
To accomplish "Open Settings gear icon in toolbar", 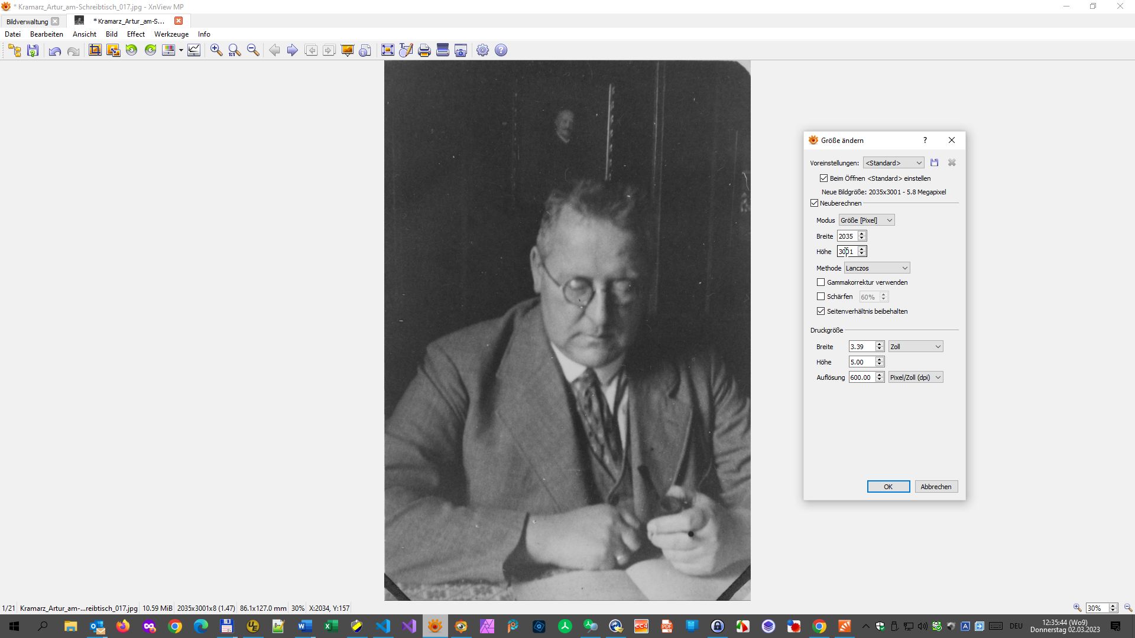I will click(x=482, y=50).
